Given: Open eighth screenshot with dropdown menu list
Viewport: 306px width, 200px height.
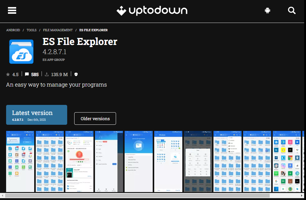Looking at the screenshot, I should [x=228, y=161].
